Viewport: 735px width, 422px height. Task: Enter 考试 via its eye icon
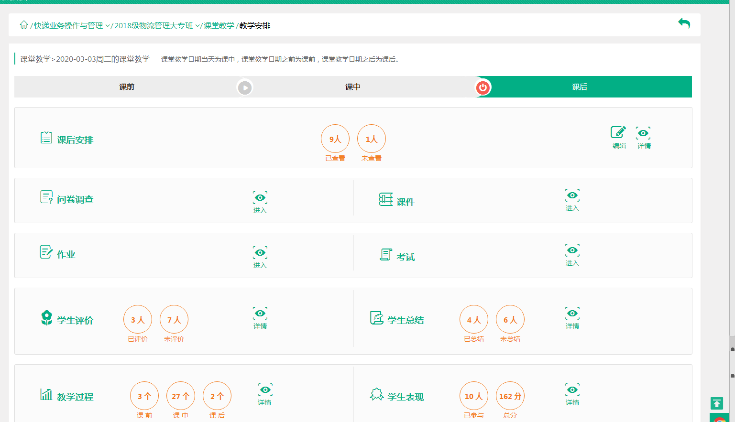tap(572, 250)
